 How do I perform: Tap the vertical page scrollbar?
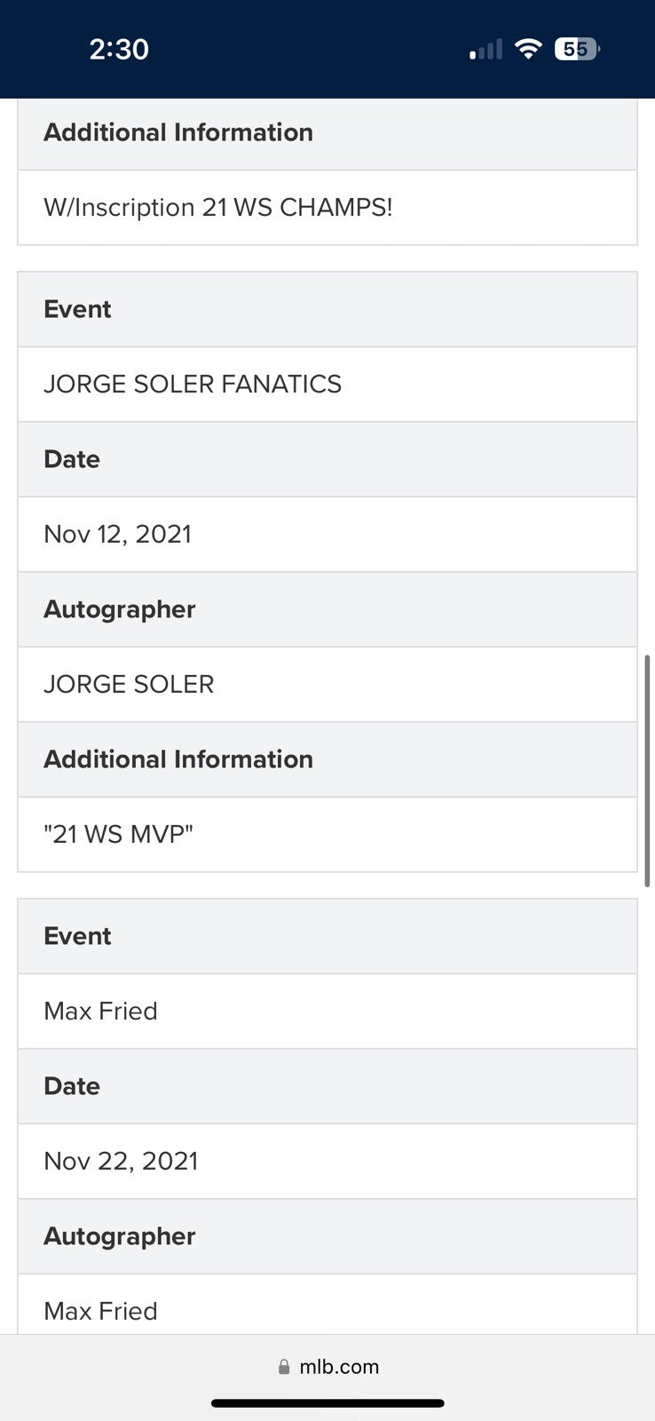647,770
